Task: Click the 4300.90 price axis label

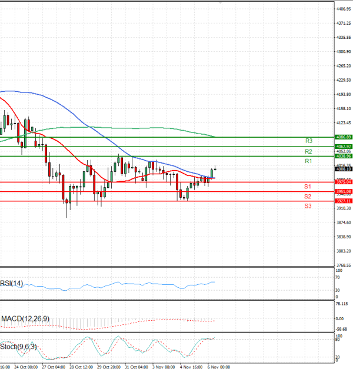Action: [x=343, y=52]
